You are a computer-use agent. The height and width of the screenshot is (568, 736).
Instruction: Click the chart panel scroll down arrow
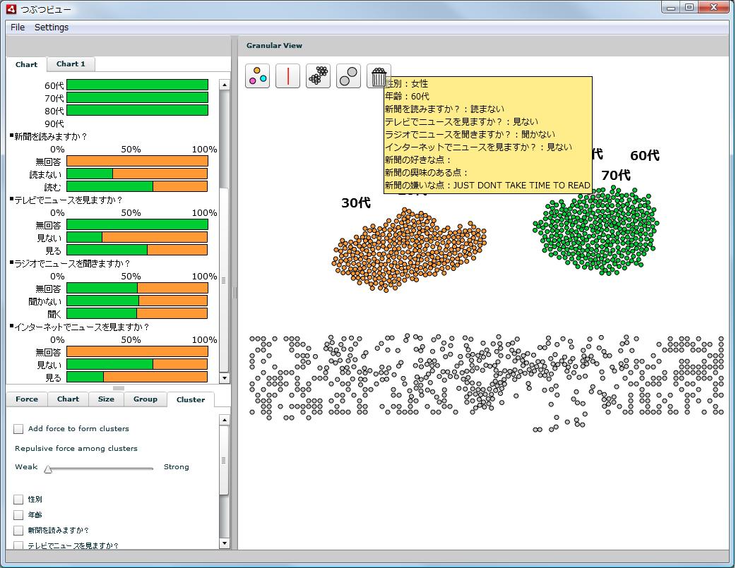(225, 377)
